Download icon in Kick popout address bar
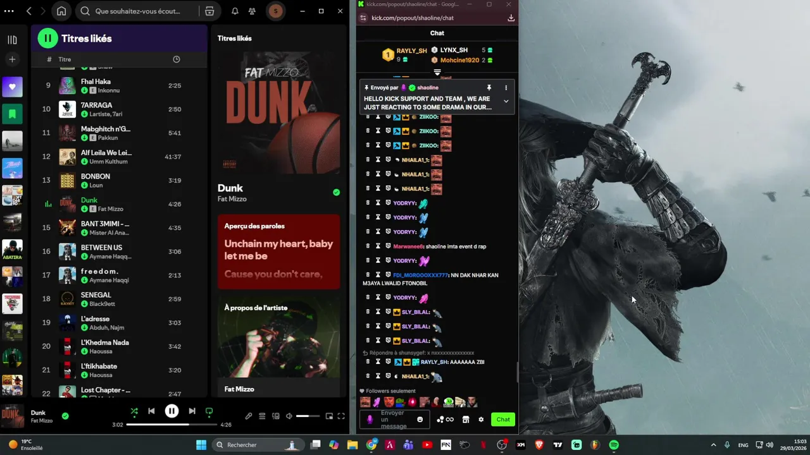 click(x=511, y=18)
